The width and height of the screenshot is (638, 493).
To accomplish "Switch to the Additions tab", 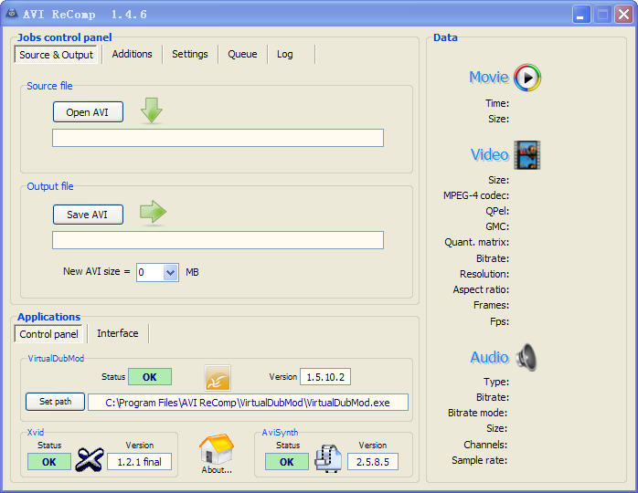I will click(132, 55).
